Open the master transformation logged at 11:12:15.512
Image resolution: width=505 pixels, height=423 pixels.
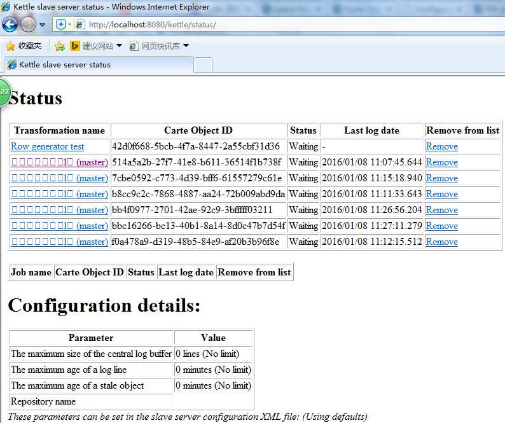coord(60,242)
